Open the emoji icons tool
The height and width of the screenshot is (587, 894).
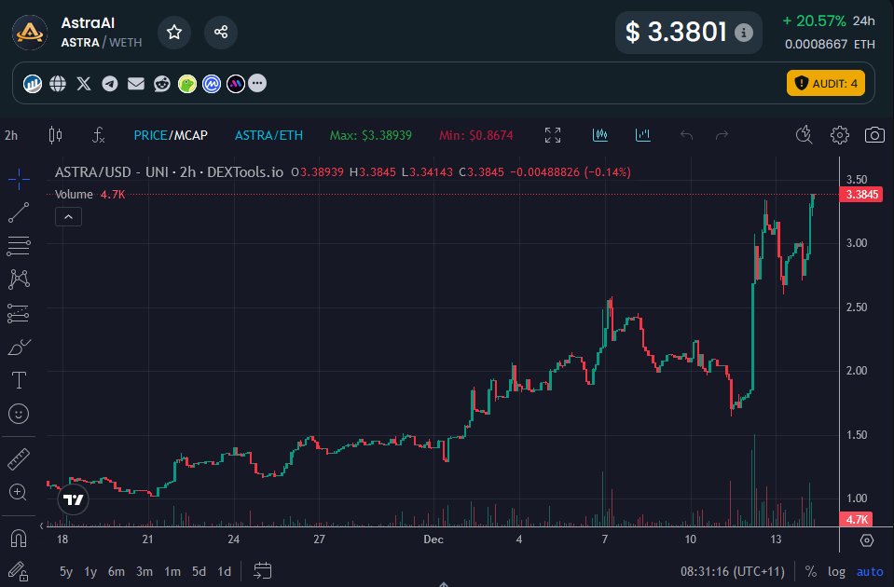19,414
